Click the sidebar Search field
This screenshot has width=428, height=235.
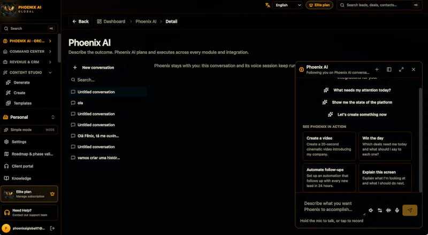coord(29,29)
